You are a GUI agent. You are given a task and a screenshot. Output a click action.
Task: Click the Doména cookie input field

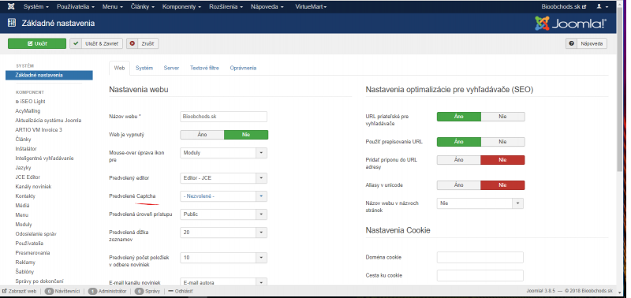click(x=480, y=257)
